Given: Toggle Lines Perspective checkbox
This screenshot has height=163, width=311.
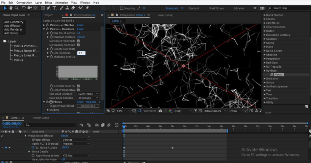Looking at the screenshot, I should coord(78,90).
